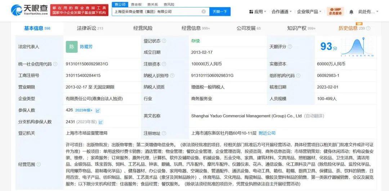The height and width of the screenshot is (191, 389).
Task: Click the 陈 avatar of legal representative
Action: coord(72,47)
